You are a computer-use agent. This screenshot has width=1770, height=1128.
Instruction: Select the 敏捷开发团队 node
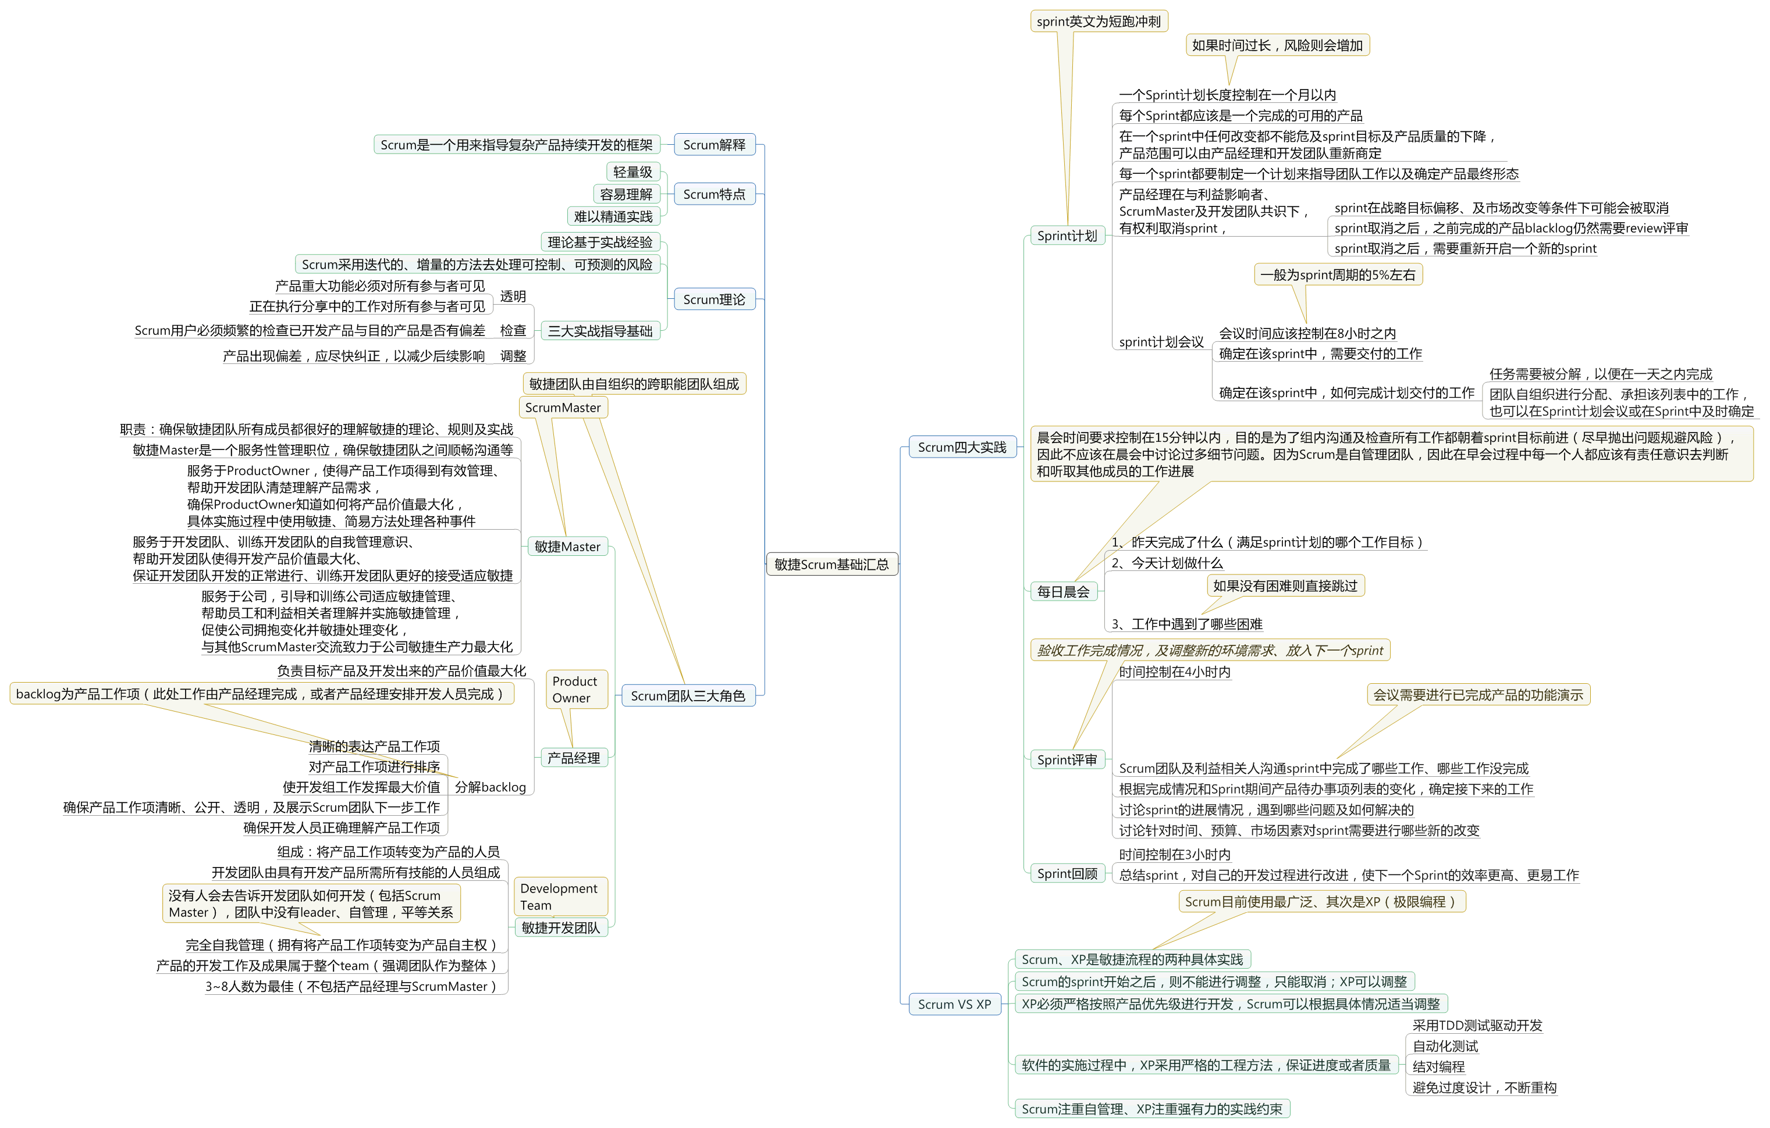(x=561, y=927)
